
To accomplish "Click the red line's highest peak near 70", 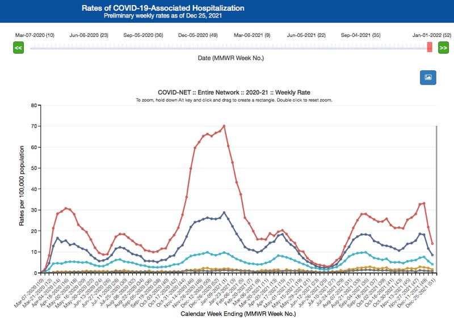I will (x=224, y=126).
